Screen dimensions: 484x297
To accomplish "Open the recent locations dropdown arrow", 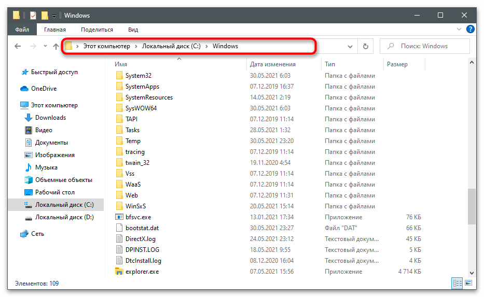I will coord(45,46).
